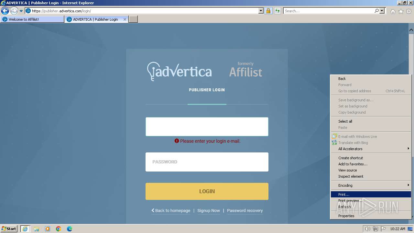Viewport: 414px width, 233px height.
Task: Open recent pages dropdown next to Forward
Action: pos(21,11)
